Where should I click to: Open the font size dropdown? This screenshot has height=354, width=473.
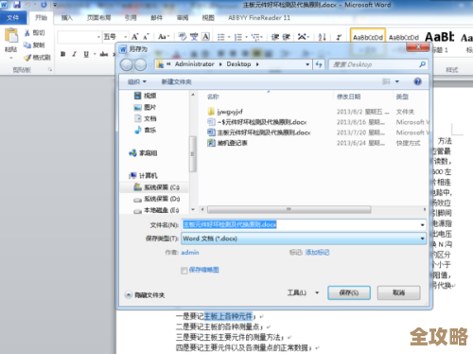(125, 37)
